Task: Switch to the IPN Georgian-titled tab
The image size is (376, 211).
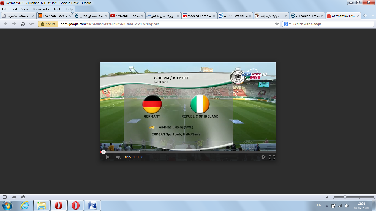Action: 163,16
